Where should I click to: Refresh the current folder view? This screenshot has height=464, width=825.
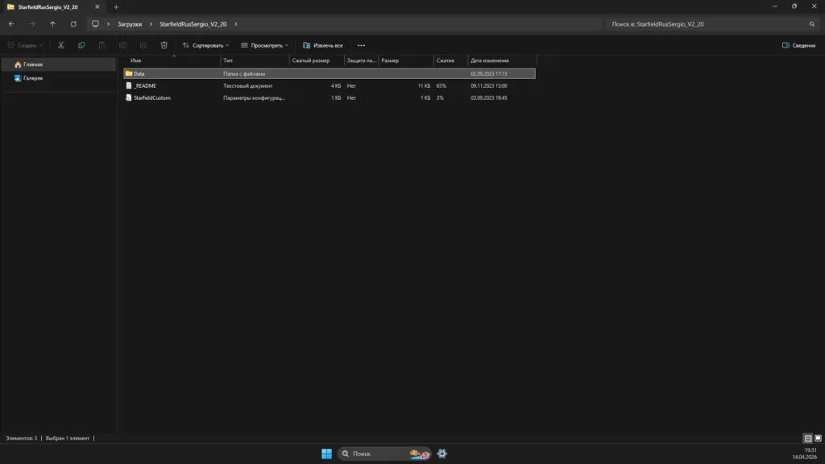(x=73, y=24)
